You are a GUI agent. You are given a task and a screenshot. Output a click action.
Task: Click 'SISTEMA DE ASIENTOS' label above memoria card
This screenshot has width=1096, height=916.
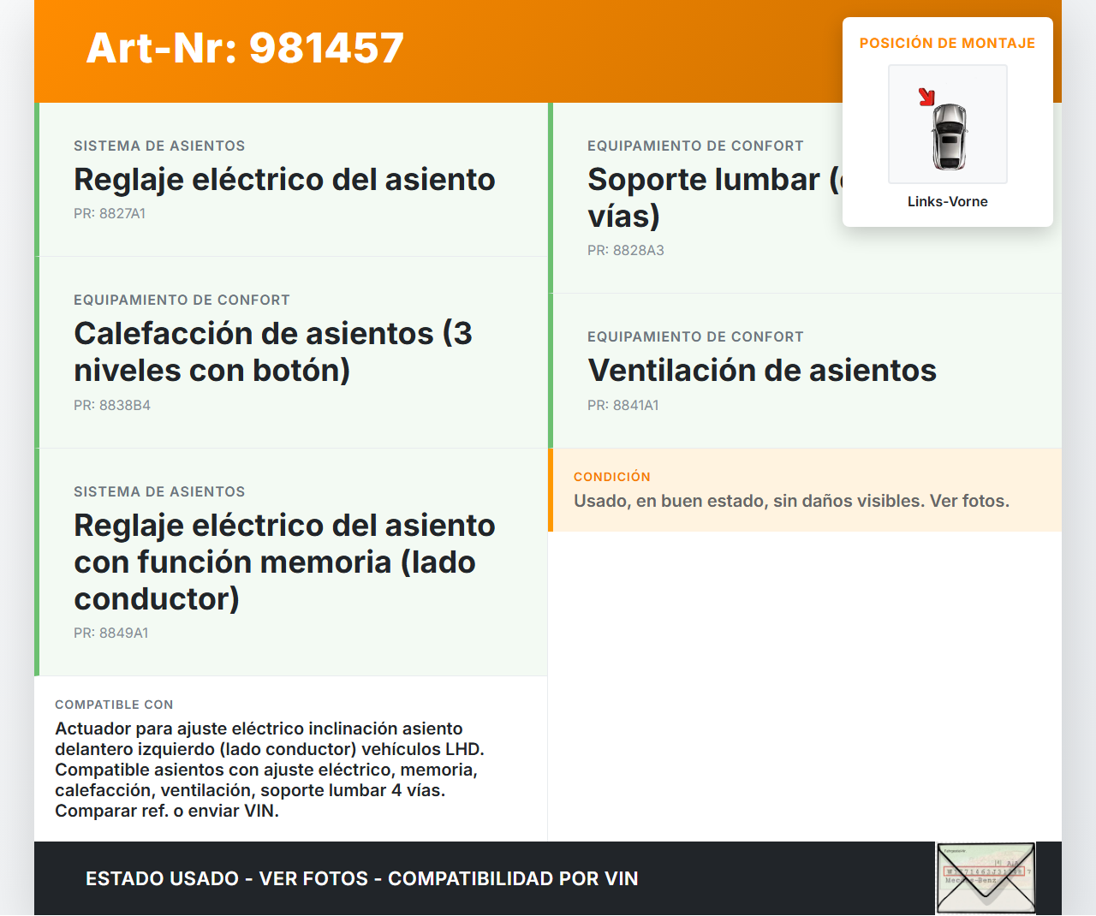click(x=159, y=491)
